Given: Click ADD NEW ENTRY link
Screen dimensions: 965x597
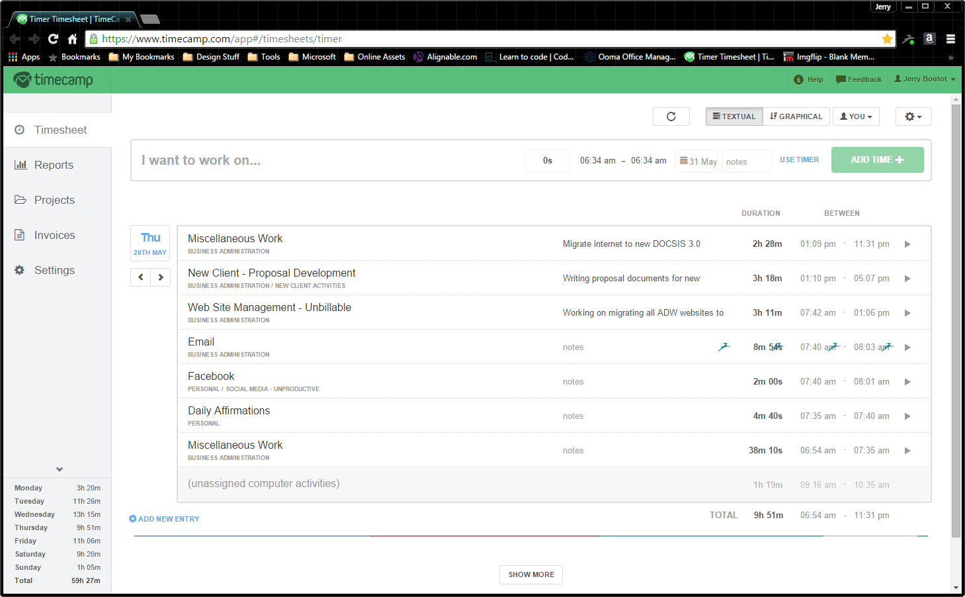Looking at the screenshot, I should (x=164, y=519).
